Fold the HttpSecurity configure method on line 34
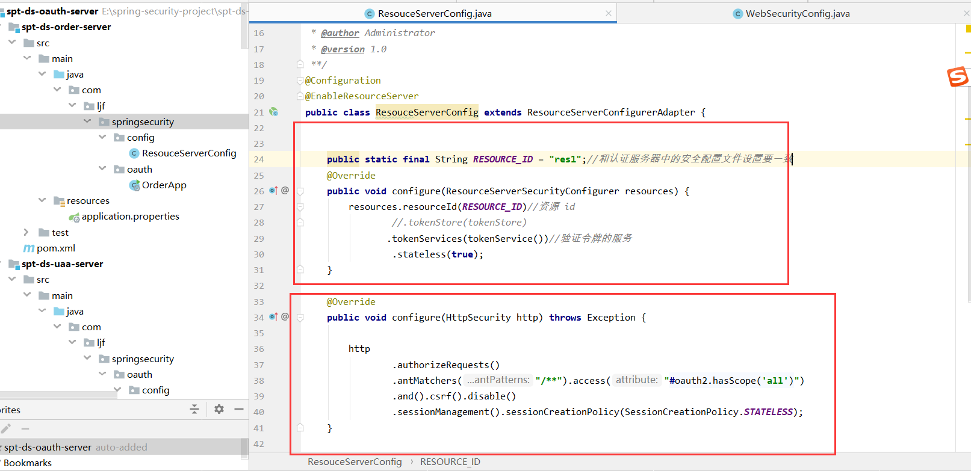Image resolution: width=971 pixels, height=471 pixels. coord(300,317)
